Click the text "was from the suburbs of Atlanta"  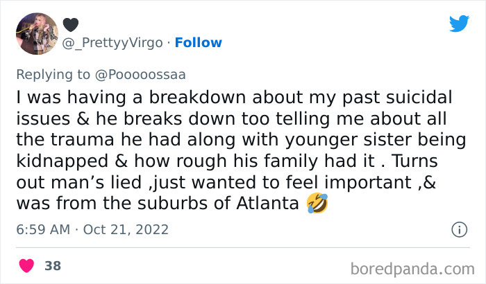(160, 204)
